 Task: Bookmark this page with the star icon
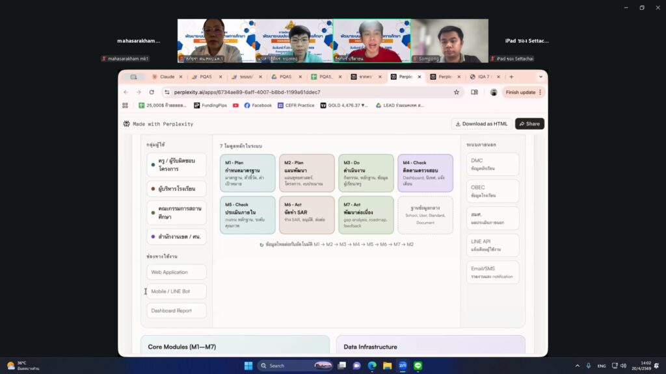[457, 92]
